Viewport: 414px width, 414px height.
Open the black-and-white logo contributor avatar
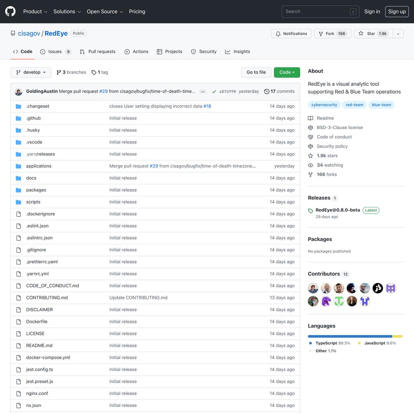(x=378, y=288)
